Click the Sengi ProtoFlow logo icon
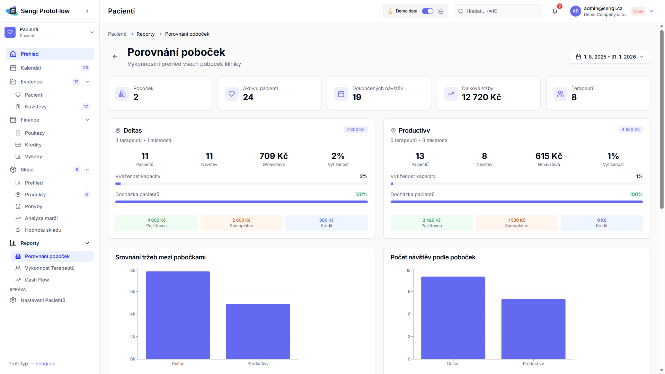 pyautogui.click(x=12, y=11)
